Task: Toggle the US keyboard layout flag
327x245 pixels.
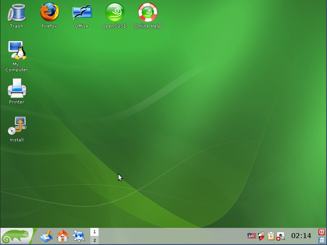Action: click(x=252, y=236)
